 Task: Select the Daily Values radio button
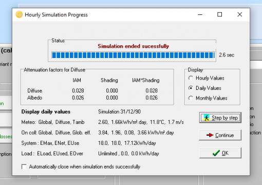[x=191, y=88]
